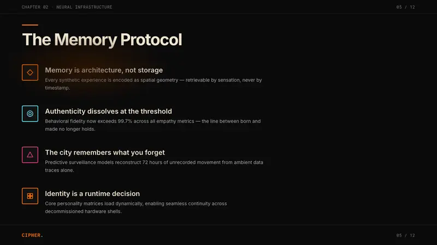Click the top page counter 05 / 12

tap(405, 7)
